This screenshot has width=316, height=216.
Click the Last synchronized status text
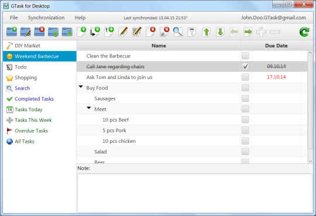156,18
